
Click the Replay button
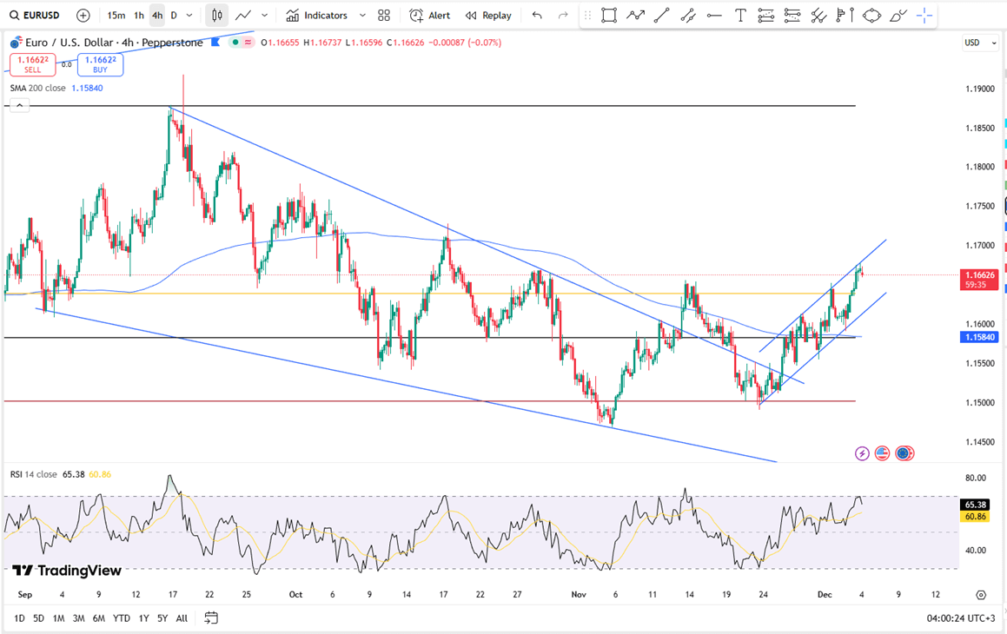coord(488,16)
